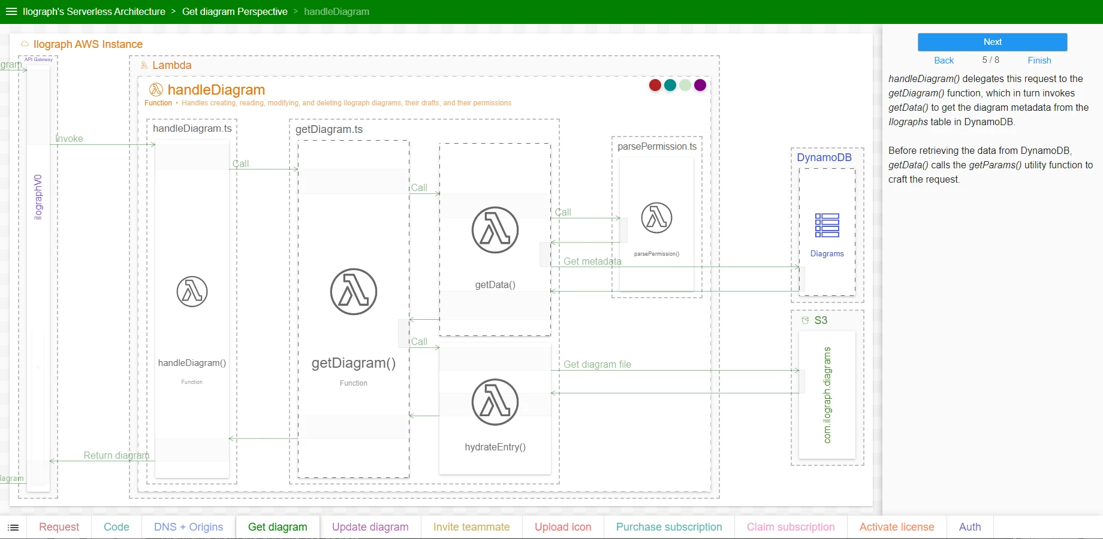Click the handleDiagram breadcrumb

pos(337,11)
